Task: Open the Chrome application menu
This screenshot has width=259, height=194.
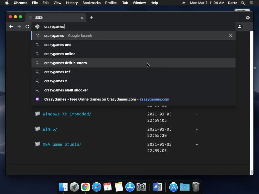Action: 20,3
